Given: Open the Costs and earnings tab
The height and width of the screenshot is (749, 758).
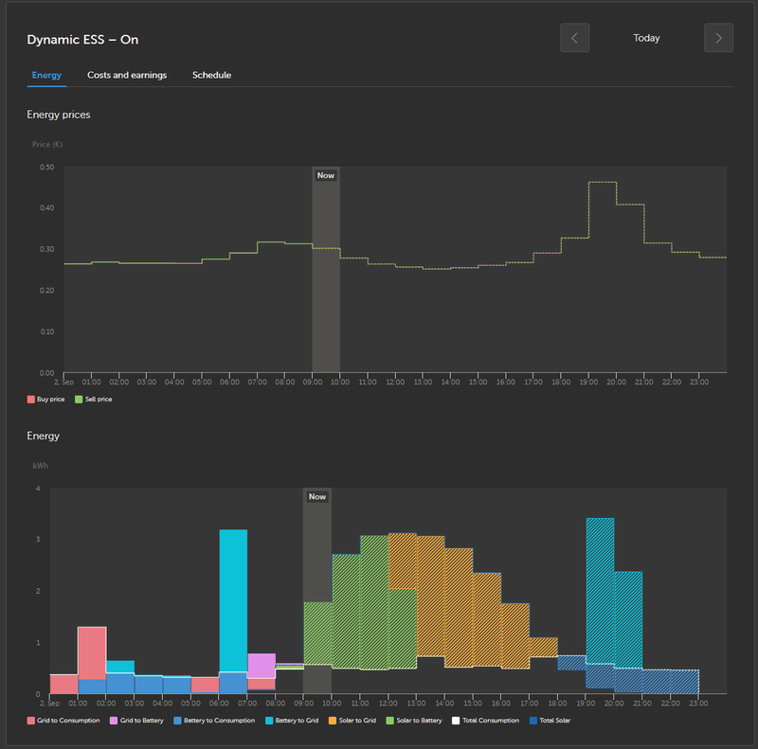Looking at the screenshot, I should click(127, 75).
